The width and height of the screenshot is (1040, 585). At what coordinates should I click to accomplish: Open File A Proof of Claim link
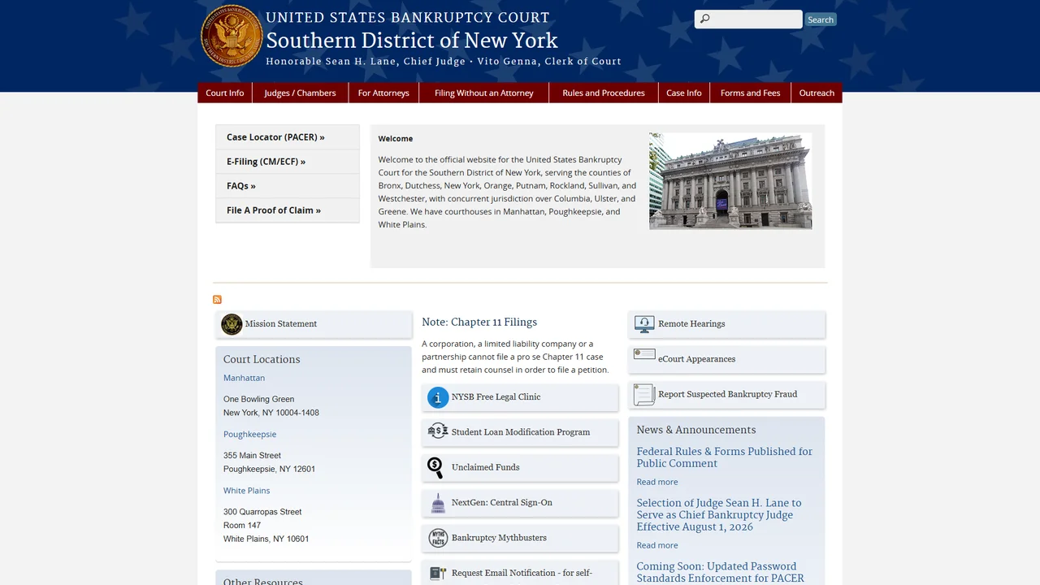274,210
